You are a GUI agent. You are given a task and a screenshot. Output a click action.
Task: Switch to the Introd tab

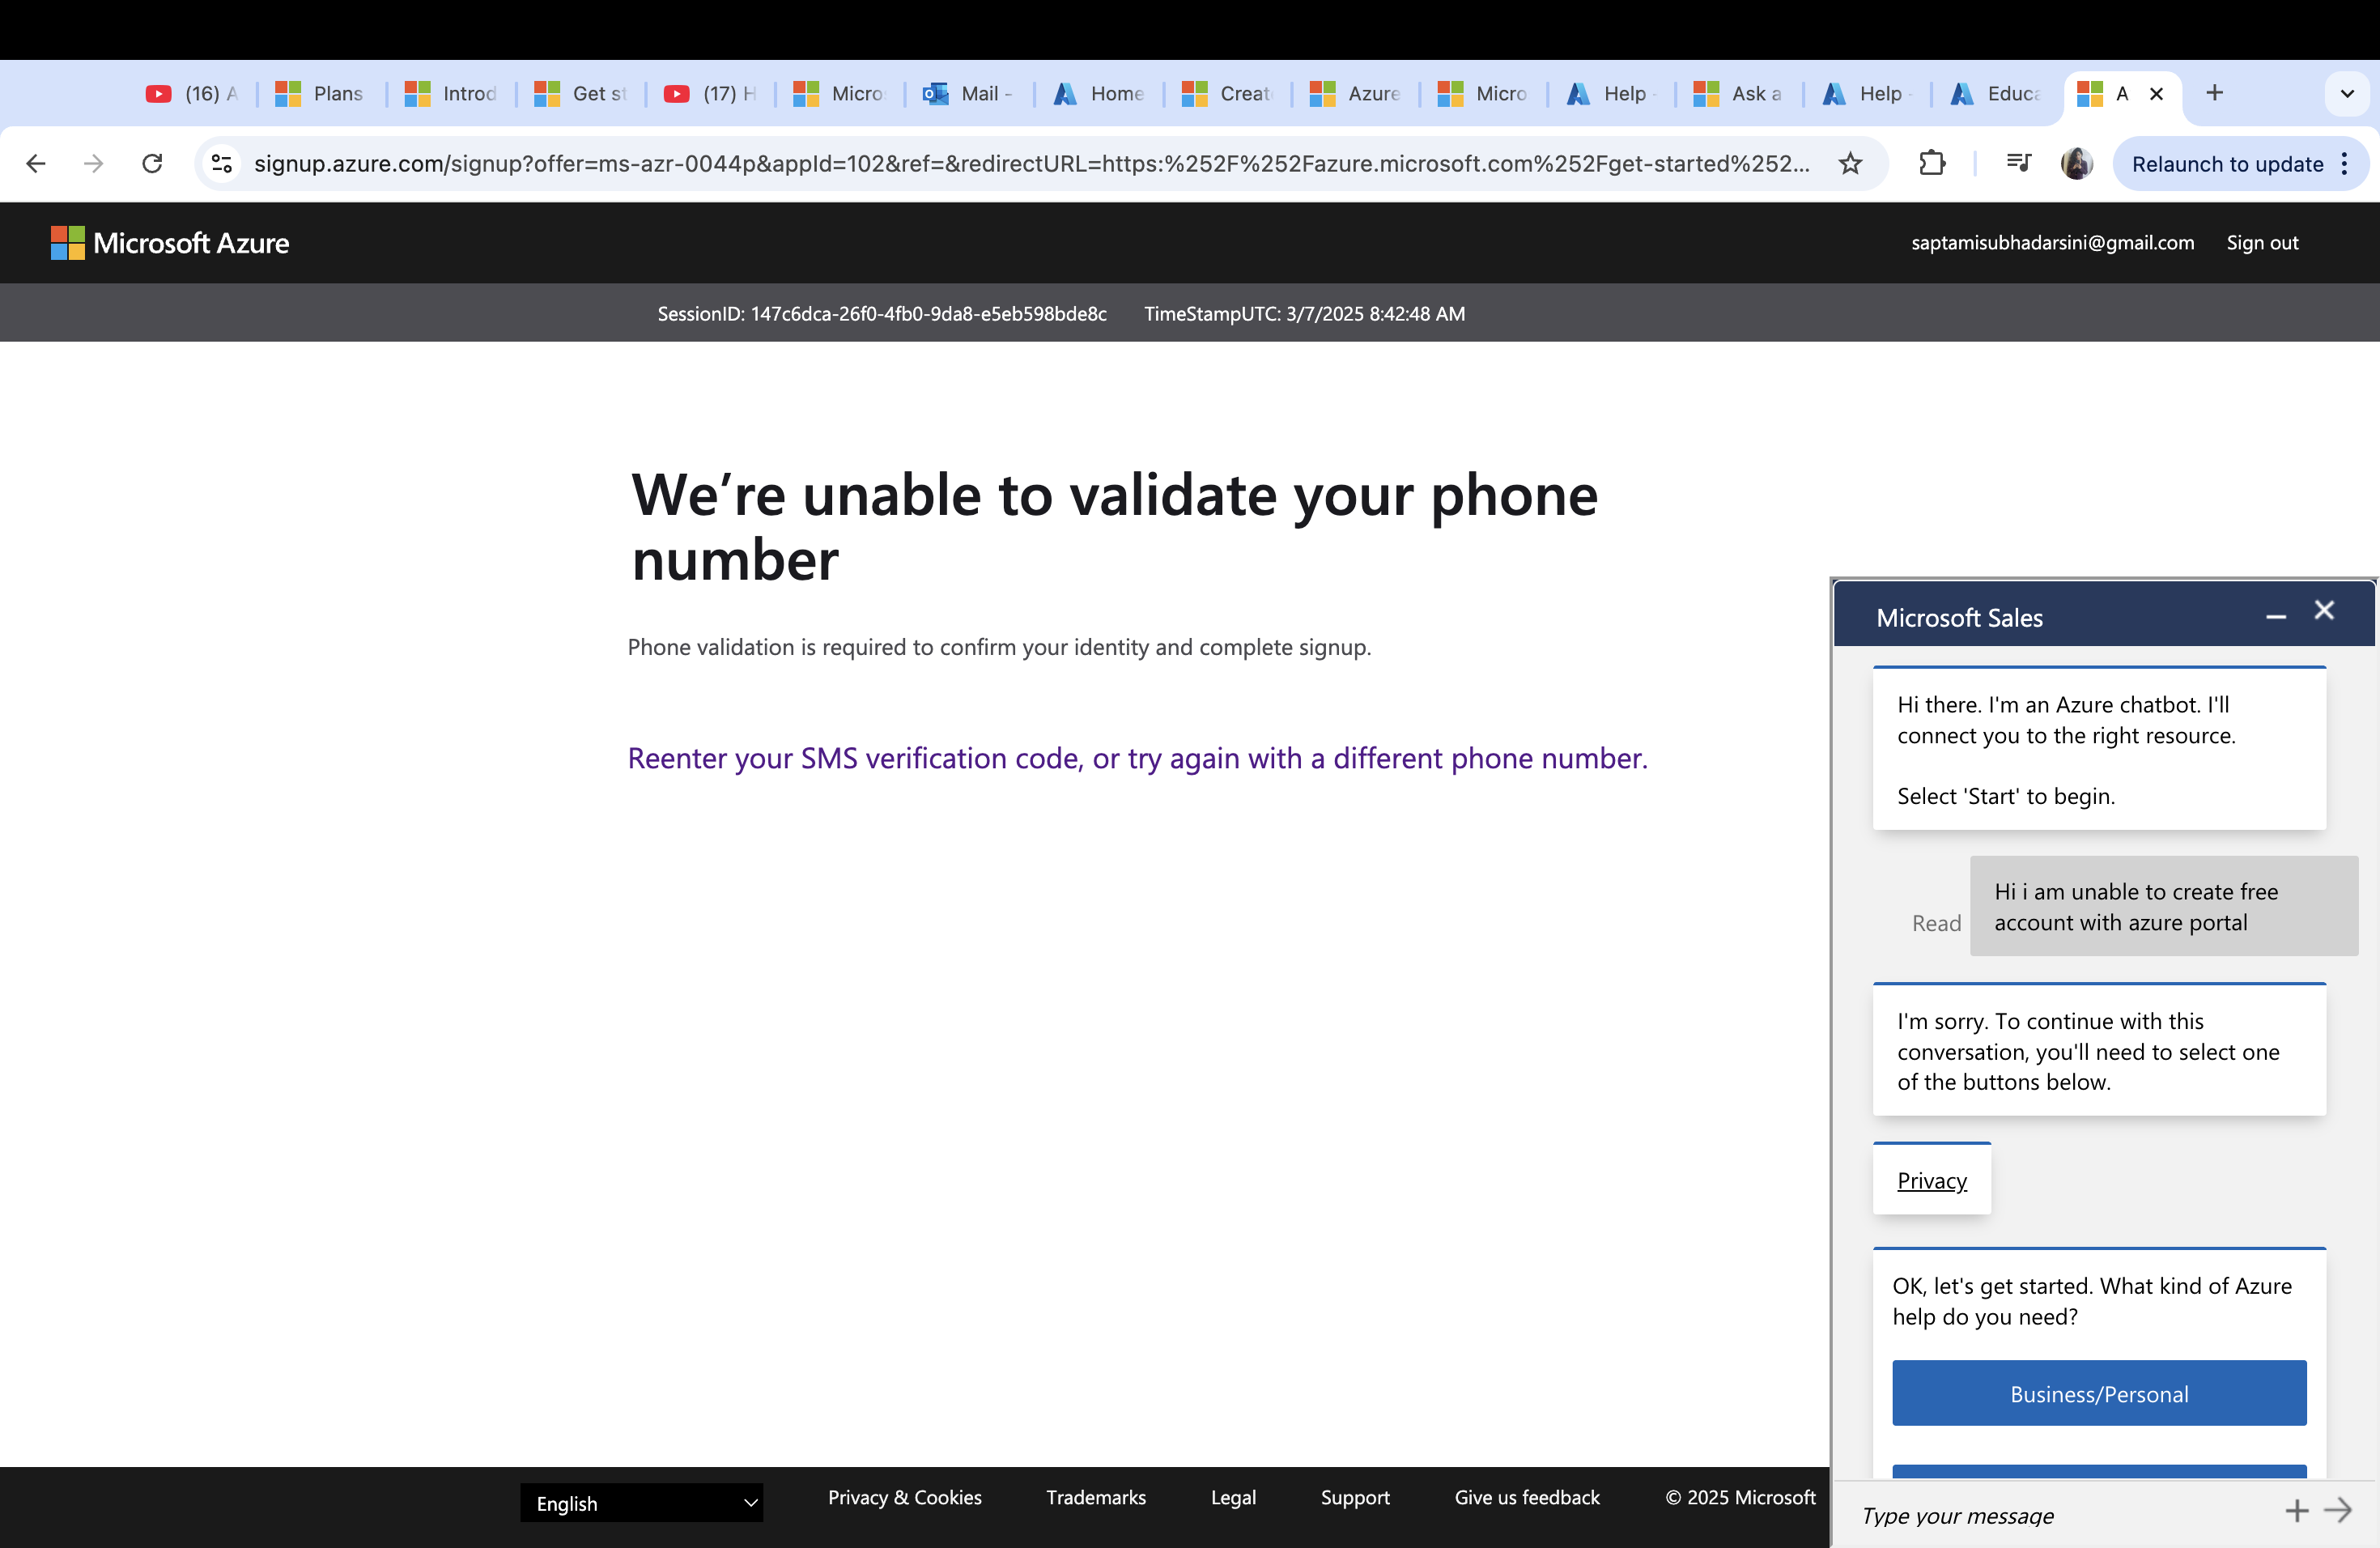point(450,93)
